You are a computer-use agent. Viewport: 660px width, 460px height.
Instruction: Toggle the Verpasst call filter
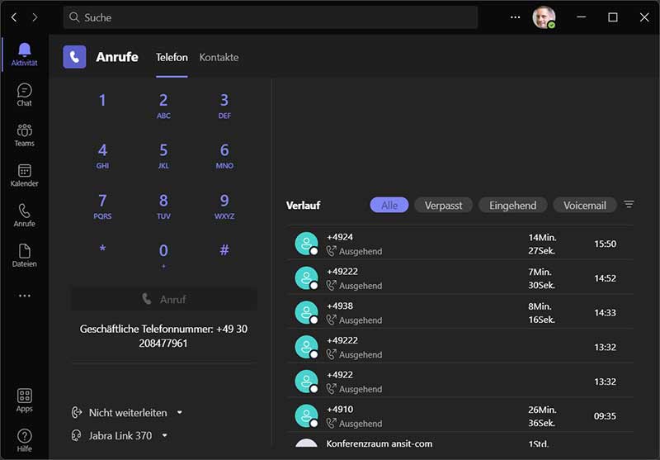coord(443,206)
